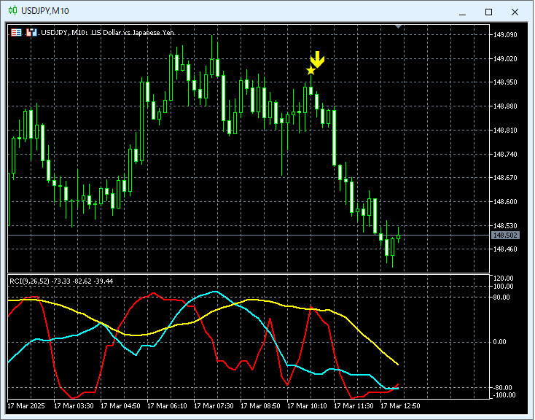Viewport: 535px width, 420px height.
Task: Click the '17 Mar 2025' time axis label
Action: click(x=26, y=406)
